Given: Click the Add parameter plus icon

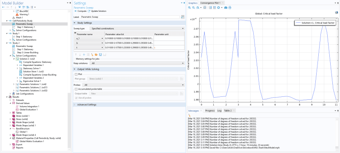Looking at the screenshot, I should 84,55.
